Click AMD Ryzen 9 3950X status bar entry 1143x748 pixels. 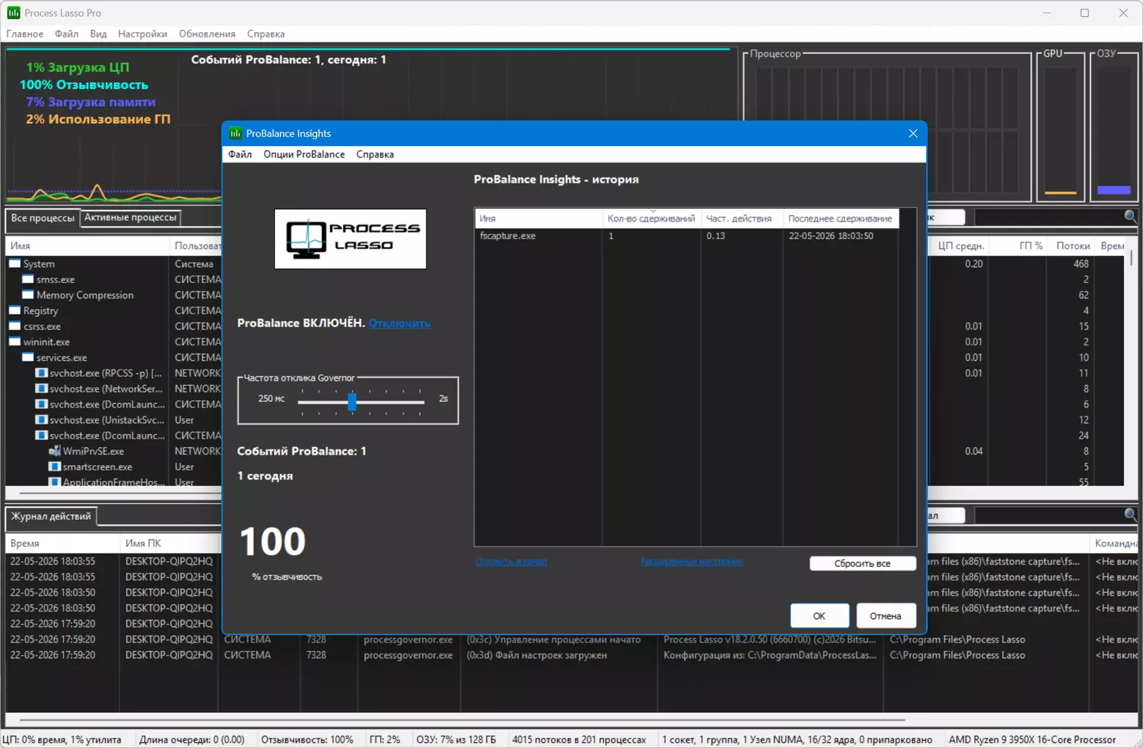click(1031, 739)
